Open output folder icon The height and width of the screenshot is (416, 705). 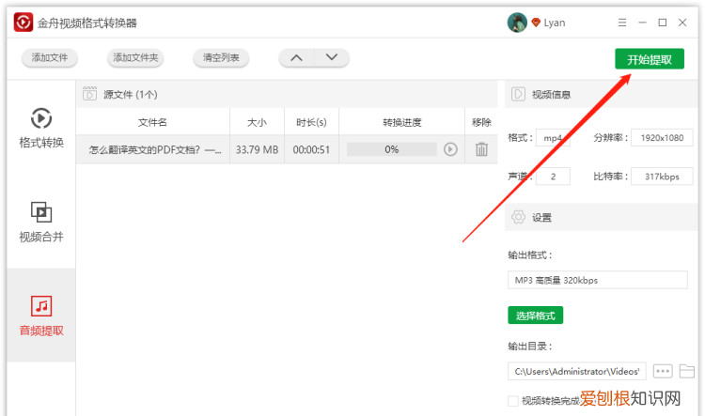tap(686, 371)
